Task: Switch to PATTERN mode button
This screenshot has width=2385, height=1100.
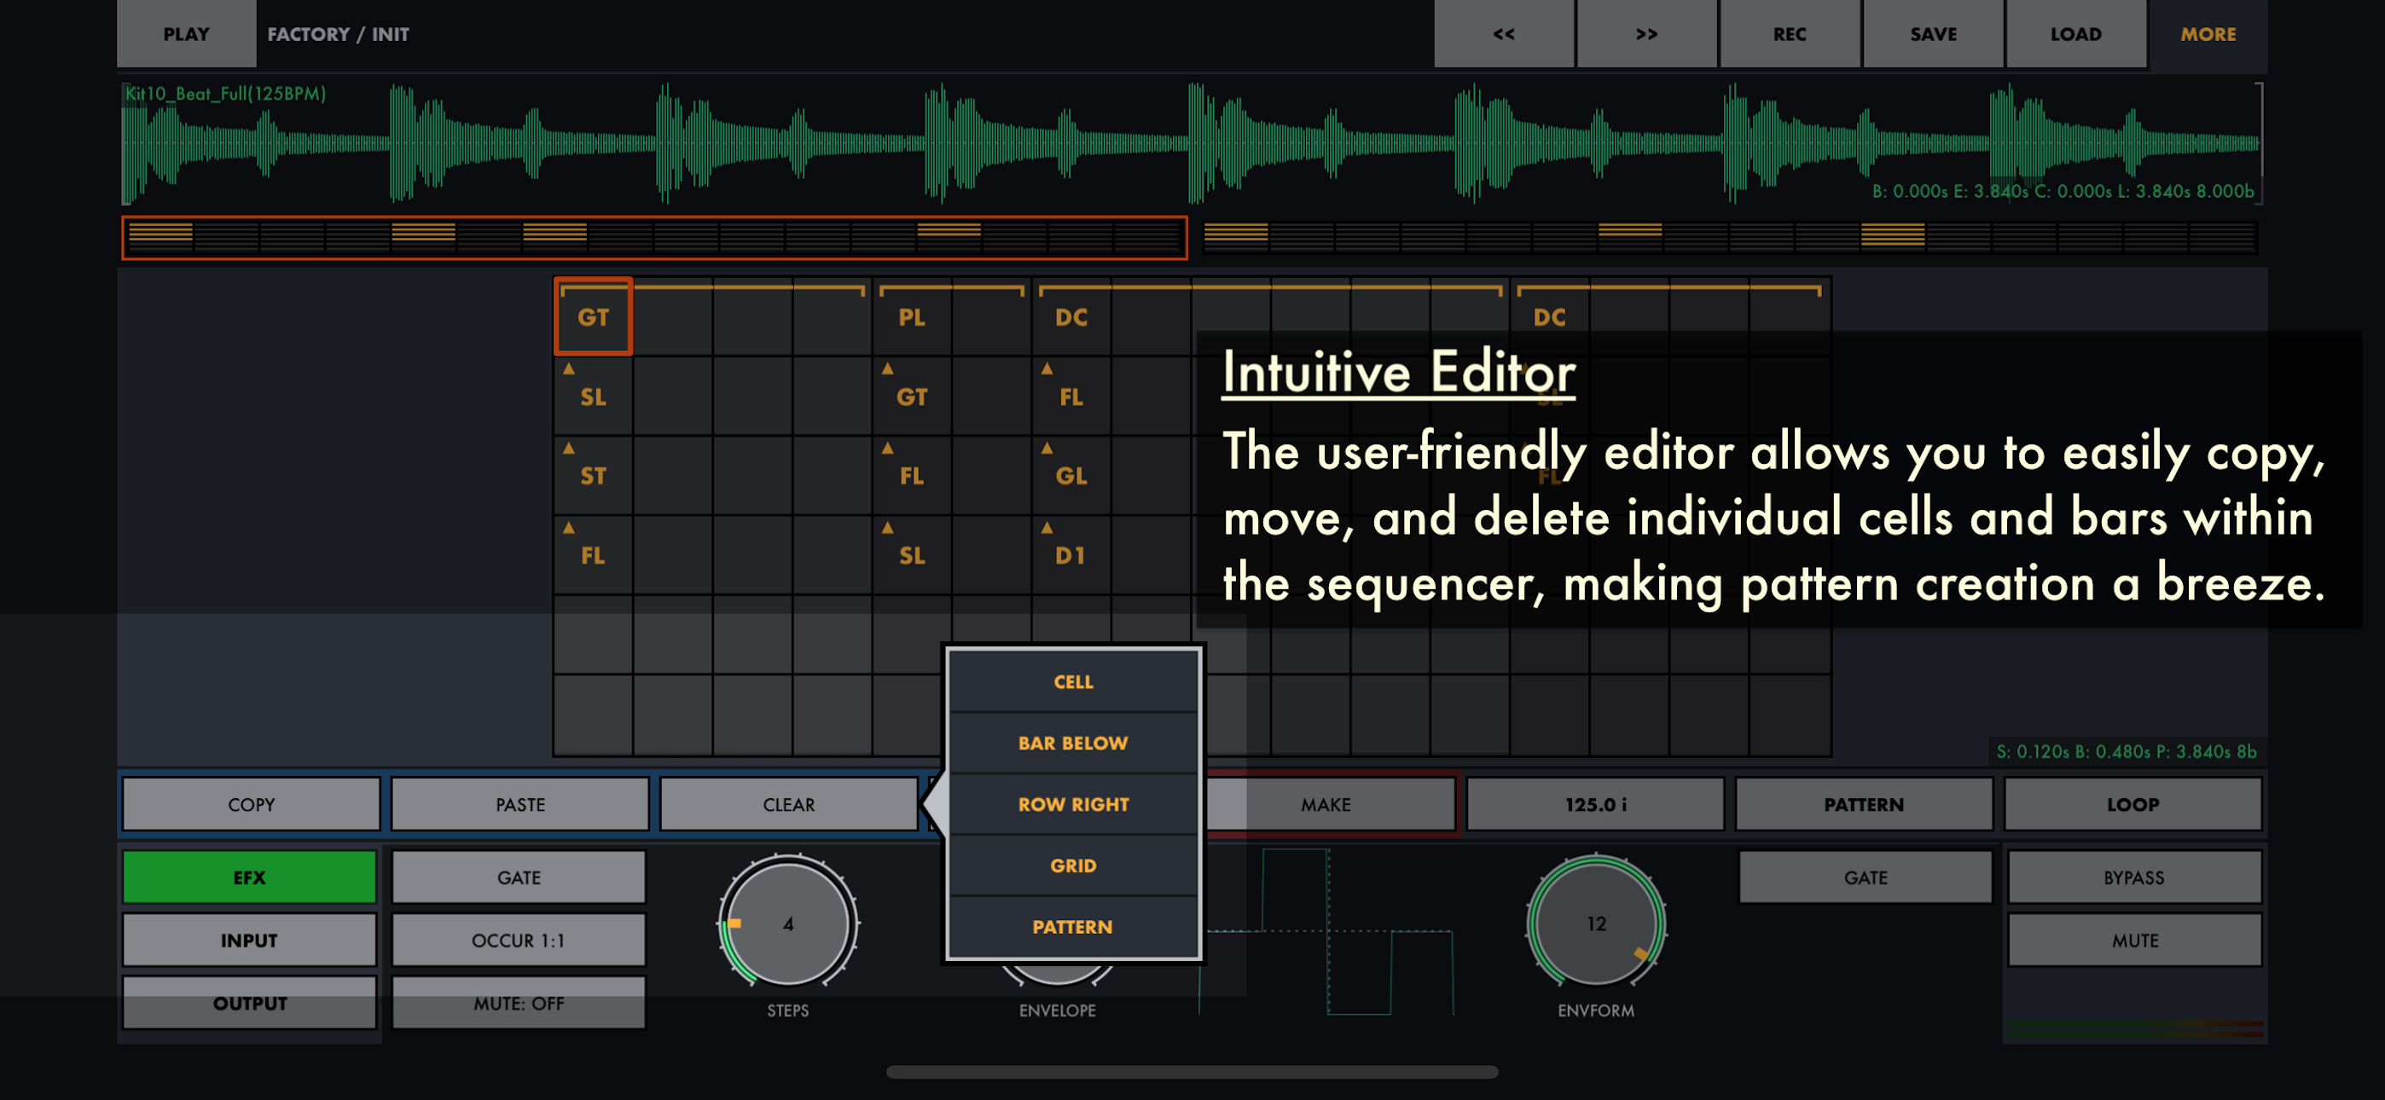Action: (x=1864, y=804)
